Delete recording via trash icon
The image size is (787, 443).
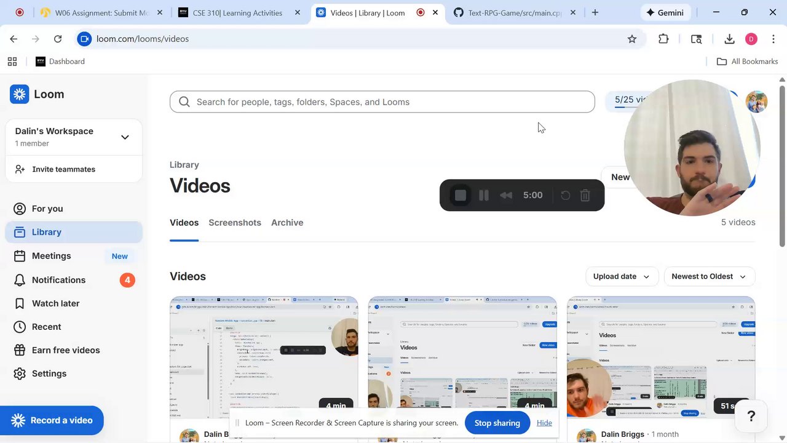coord(585,195)
